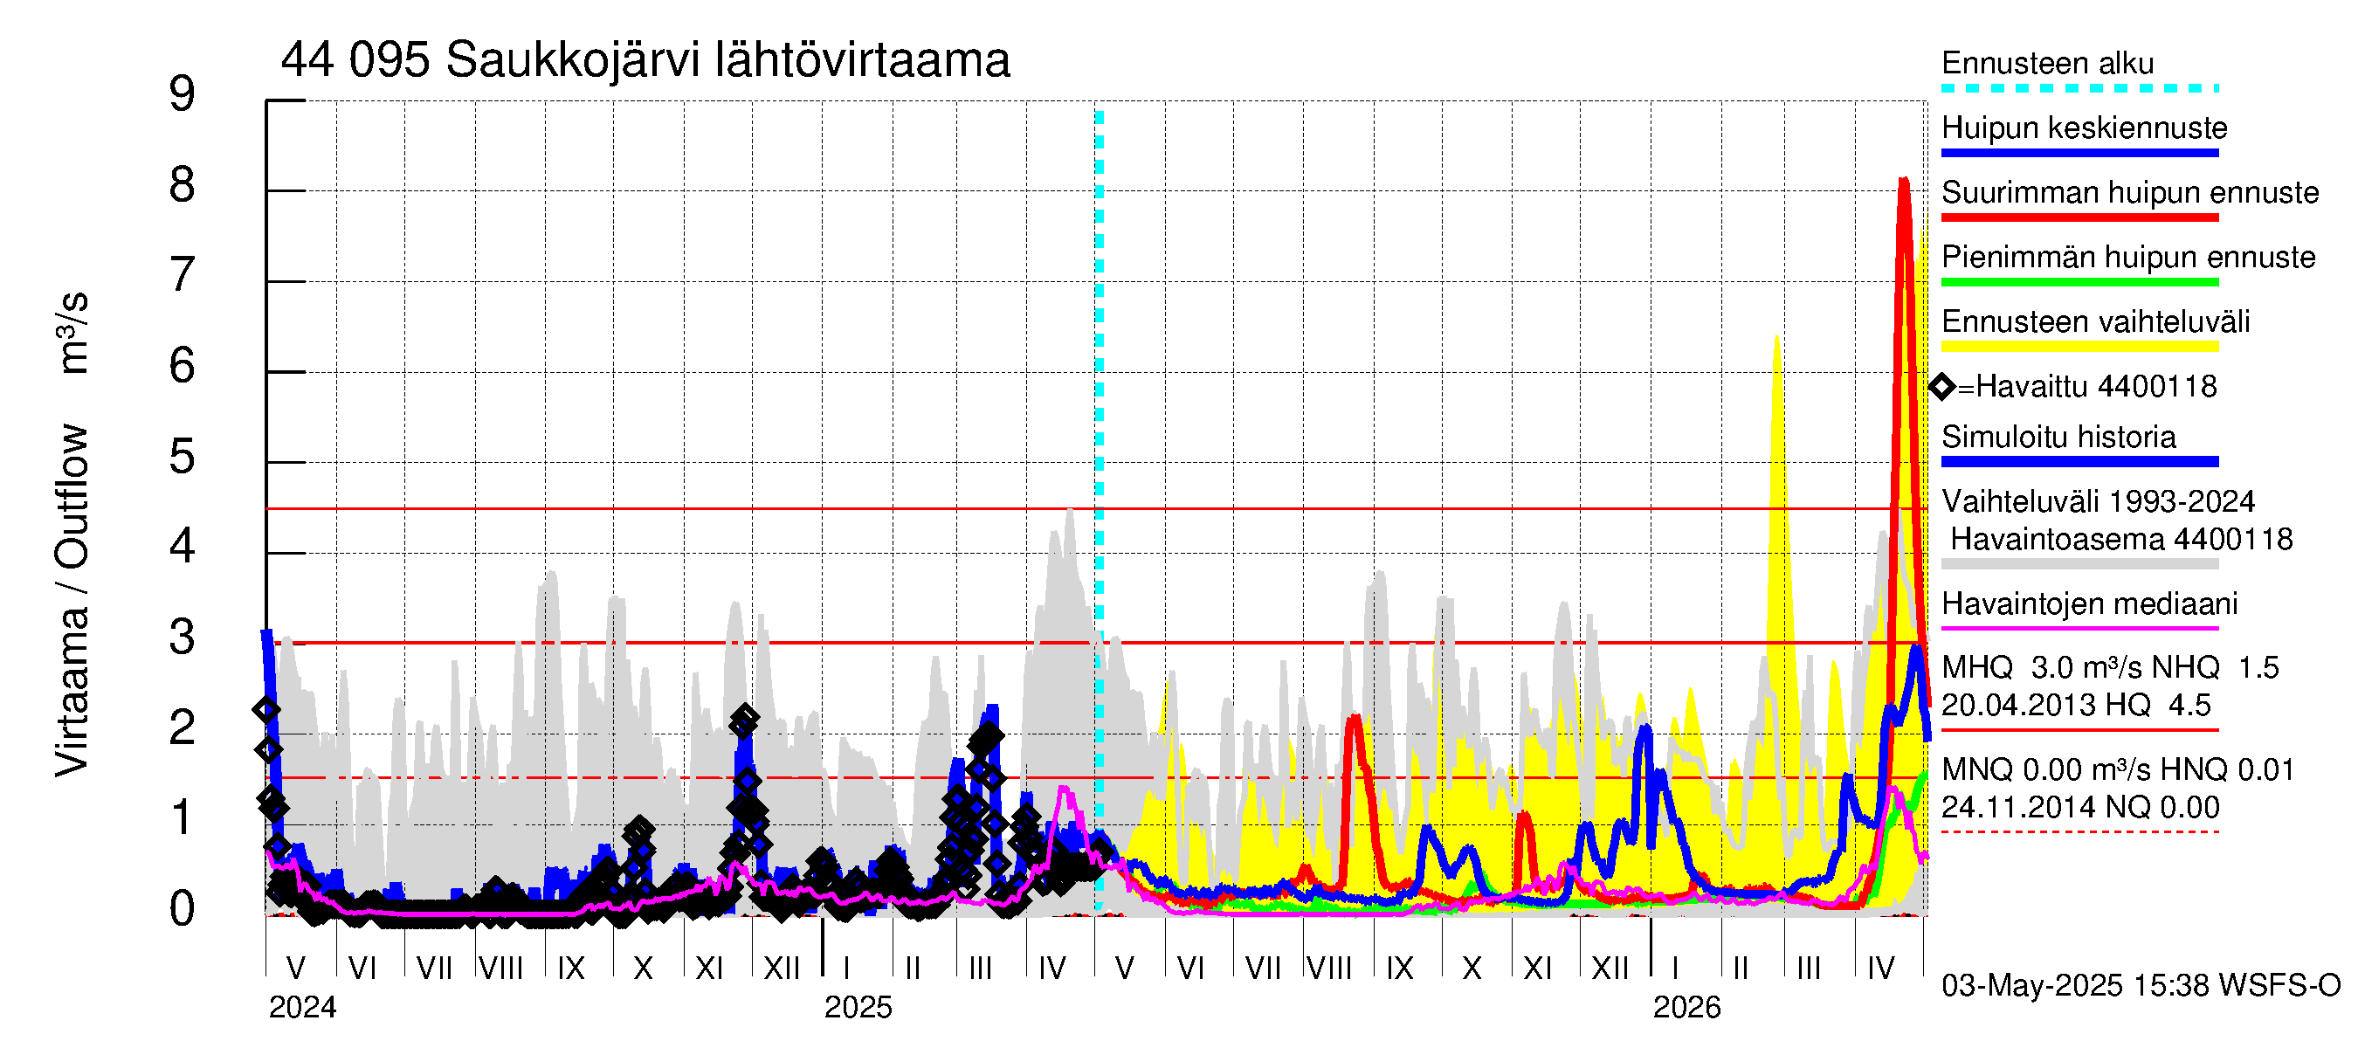
Task: Click the red horizontal HQ line at 4.5
Action: coord(1097,508)
